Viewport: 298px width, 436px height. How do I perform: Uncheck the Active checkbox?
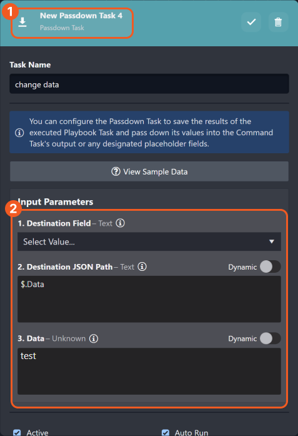tap(17, 432)
